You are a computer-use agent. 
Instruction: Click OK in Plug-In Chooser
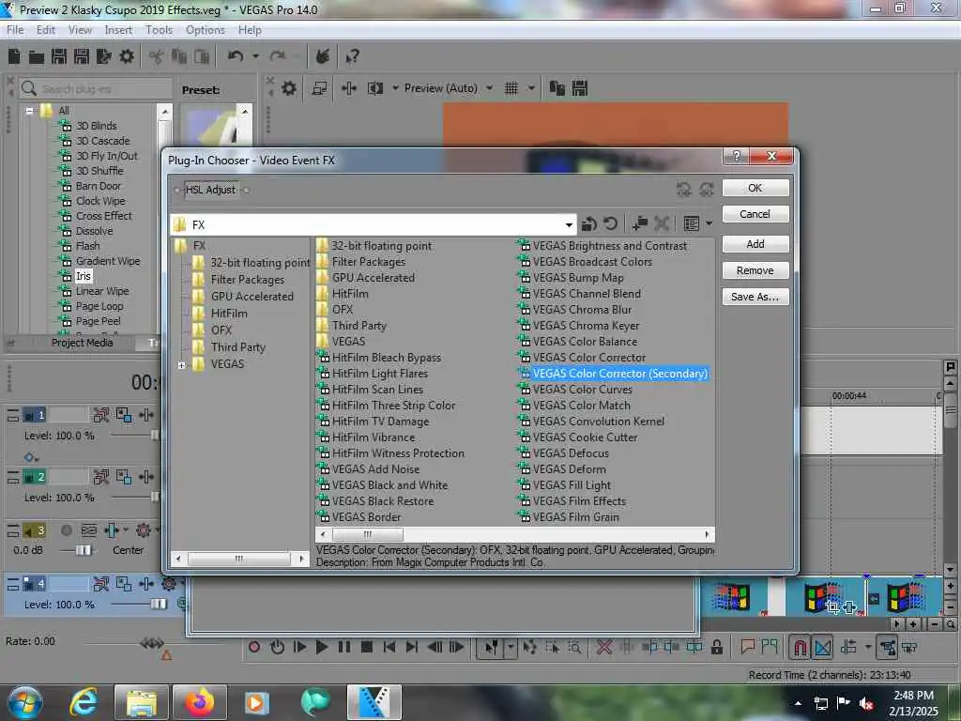point(755,188)
